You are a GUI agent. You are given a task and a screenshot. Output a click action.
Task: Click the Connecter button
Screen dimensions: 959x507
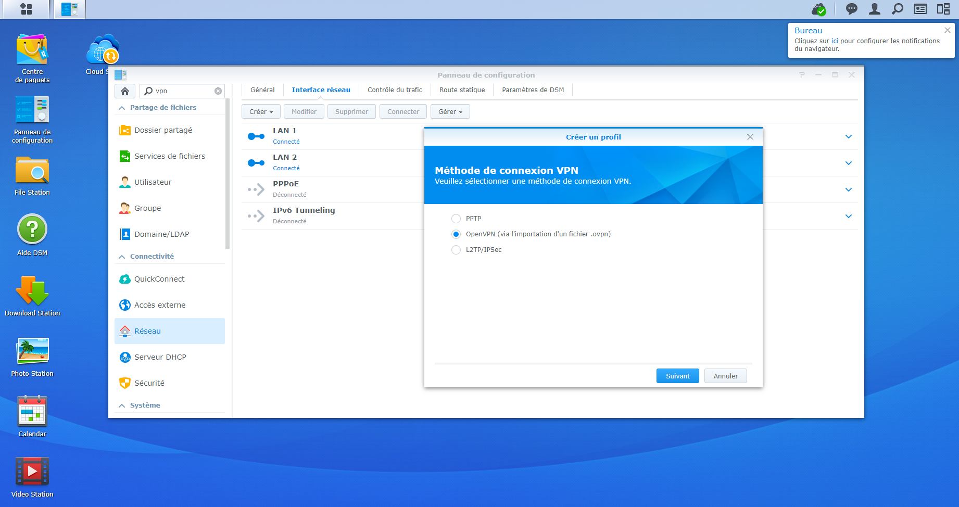pos(403,111)
